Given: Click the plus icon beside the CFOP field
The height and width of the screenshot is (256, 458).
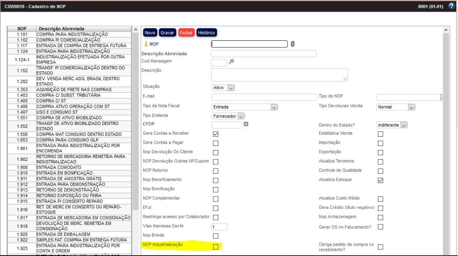Looking at the screenshot, I should click(246, 124).
